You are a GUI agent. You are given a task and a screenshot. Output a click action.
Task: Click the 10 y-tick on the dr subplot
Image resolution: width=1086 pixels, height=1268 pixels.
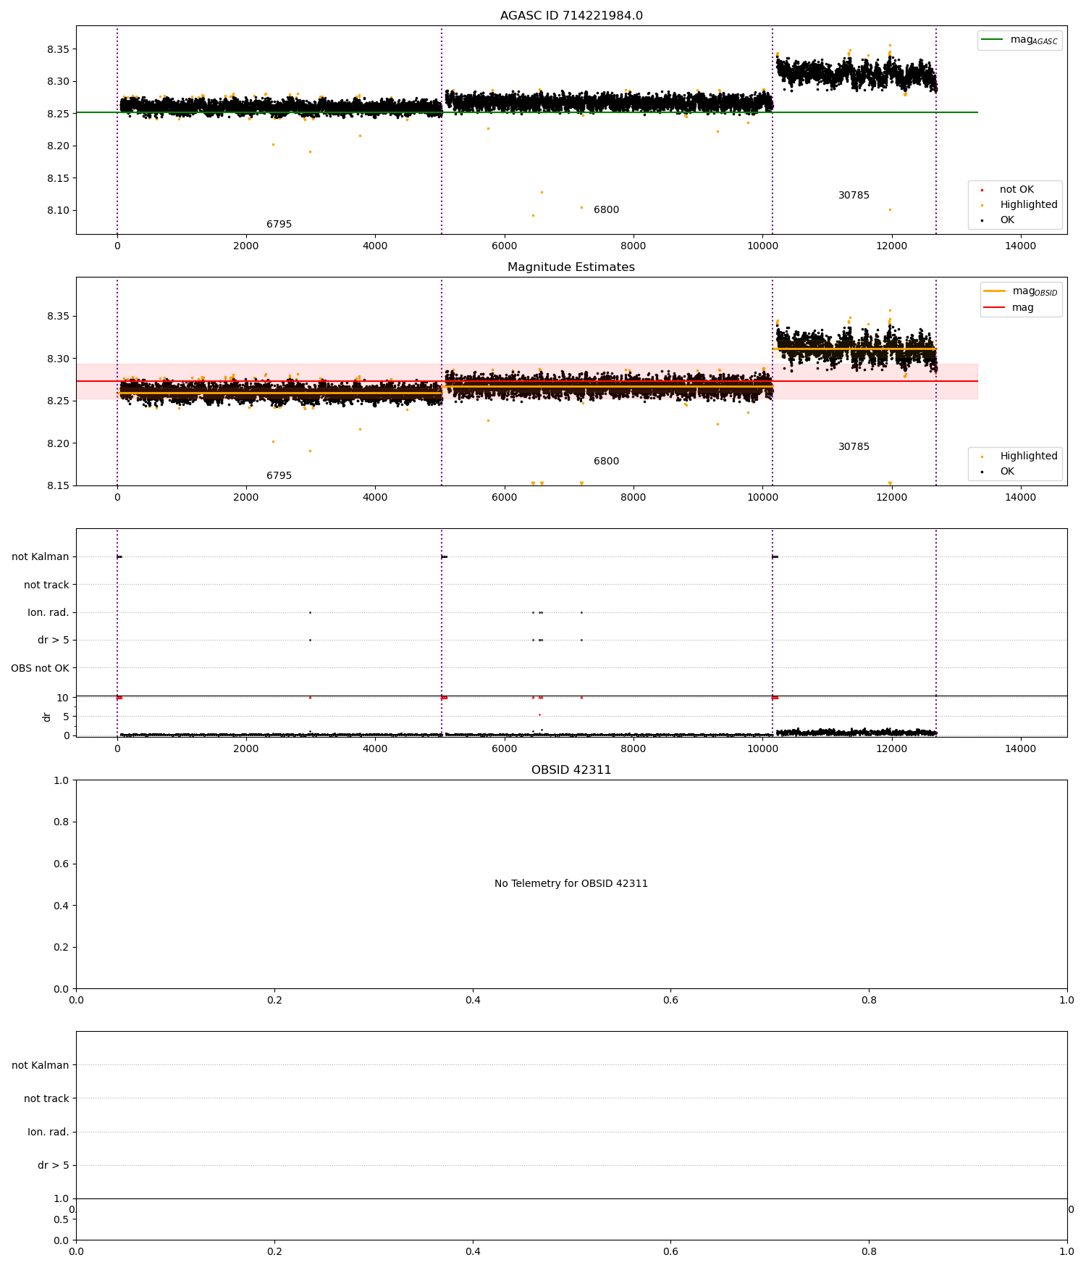pyautogui.click(x=63, y=698)
